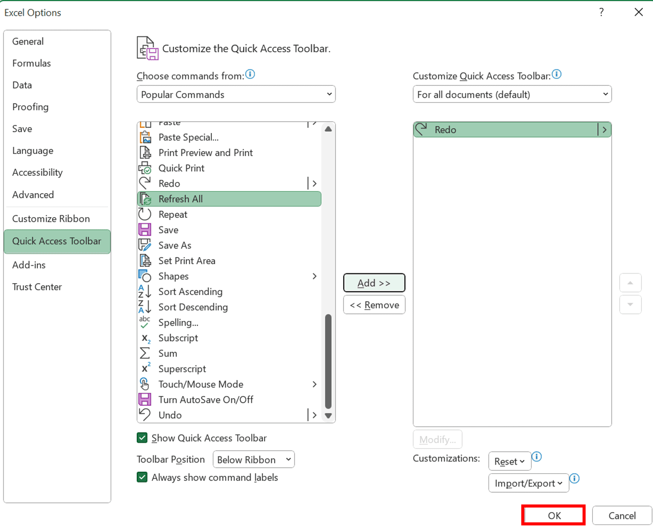Screen dimensions: 653x529
Task: Click the info icon next to Import/Export
Action: (x=574, y=479)
